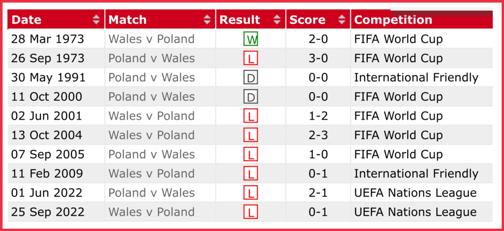Click the Competition column header
Viewport: 504px width, 231px height.
[x=393, y=20]
